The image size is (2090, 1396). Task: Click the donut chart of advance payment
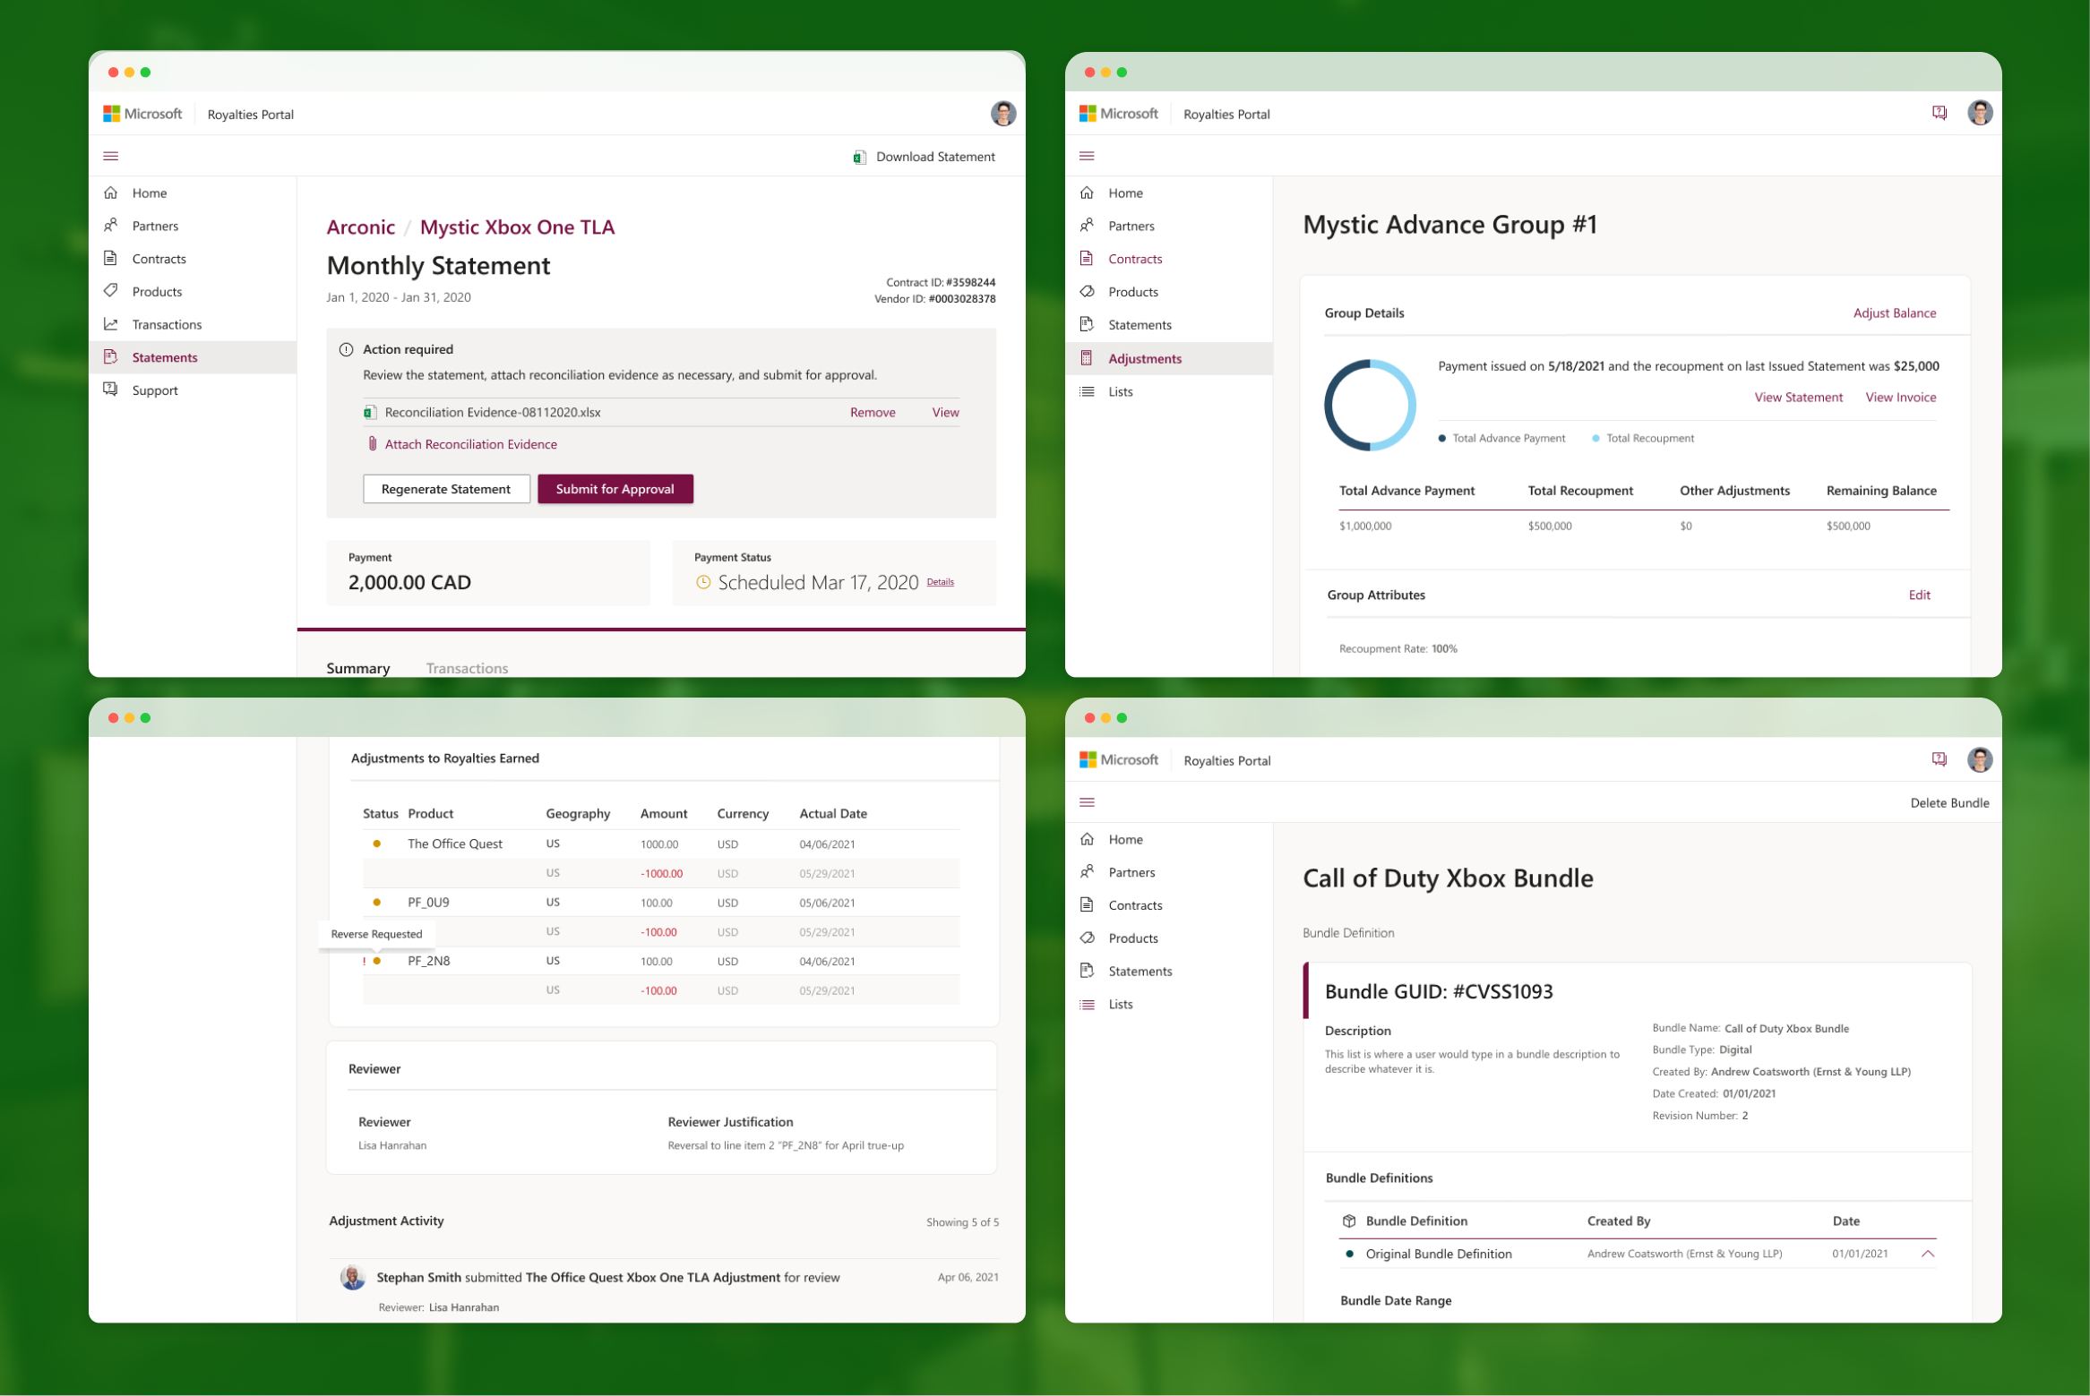[x=1370, y=405]
